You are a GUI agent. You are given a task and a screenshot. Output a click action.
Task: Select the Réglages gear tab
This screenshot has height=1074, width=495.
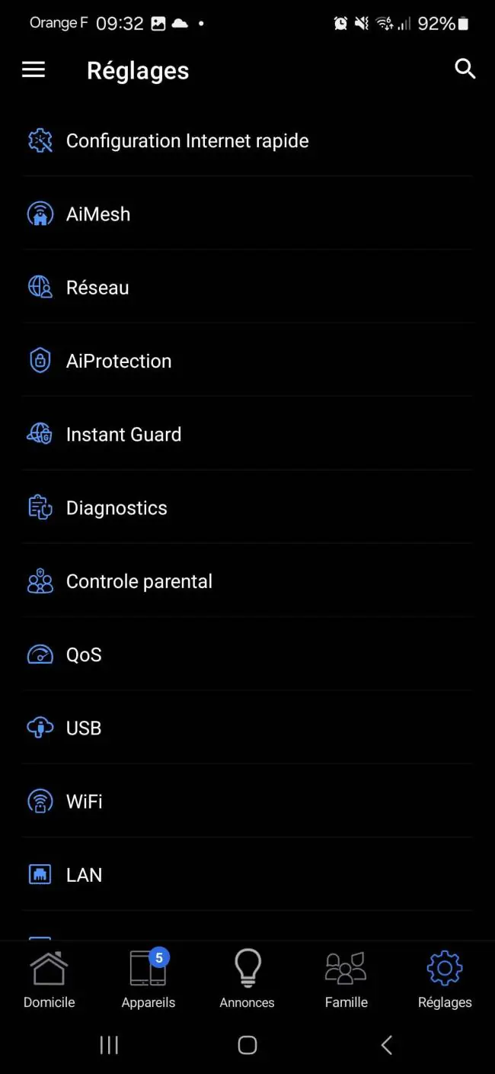[x=445, y=980]
